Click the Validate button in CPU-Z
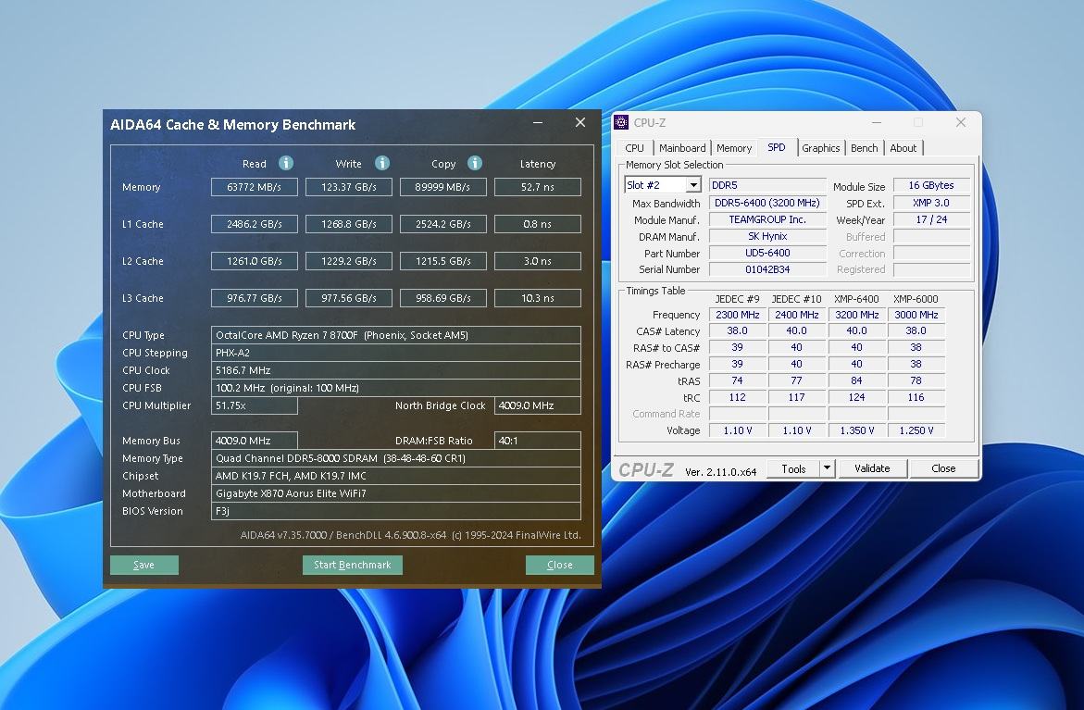 [872, 468]
